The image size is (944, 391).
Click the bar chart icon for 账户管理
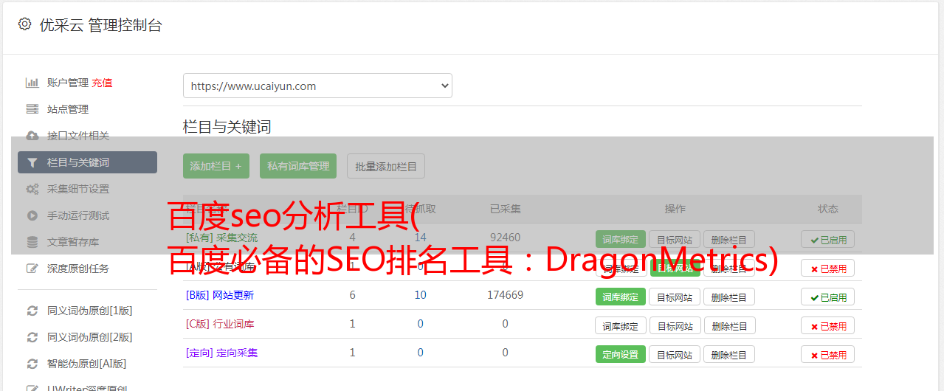(x=32, y=83)
